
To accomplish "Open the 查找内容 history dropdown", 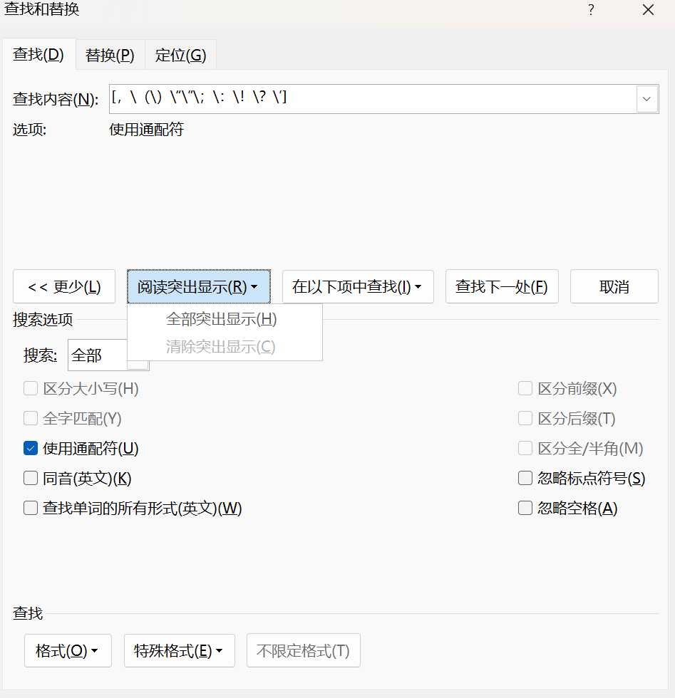I will pos(646,99).
